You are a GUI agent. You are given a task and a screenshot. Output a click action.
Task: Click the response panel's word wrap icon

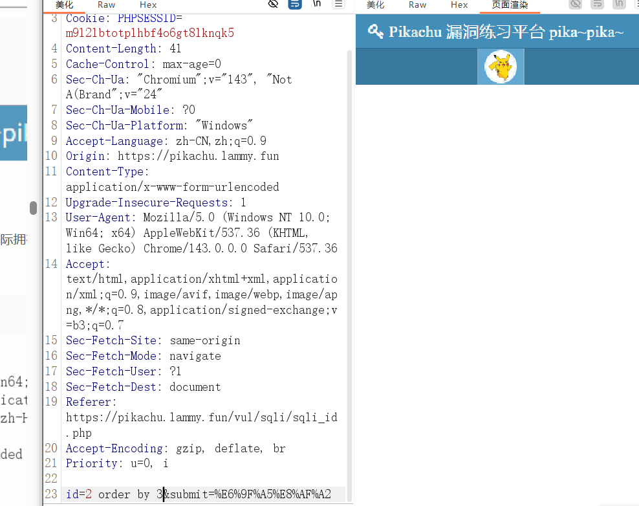[597, 4]
